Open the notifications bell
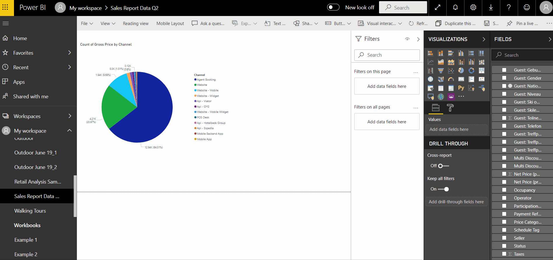 click(455, 8)
